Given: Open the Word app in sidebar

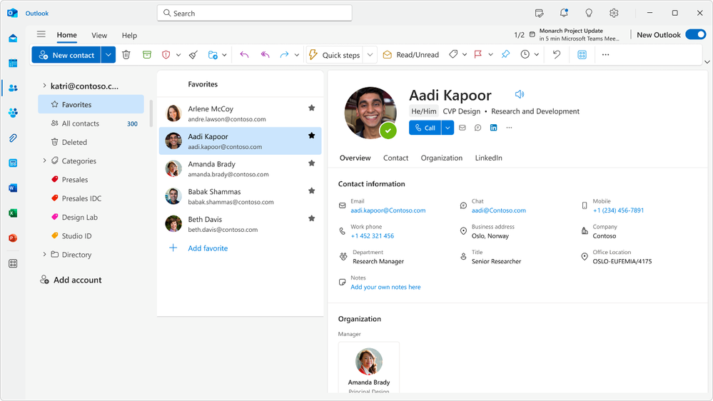Looking at the screenshot, I should (13, 188).
